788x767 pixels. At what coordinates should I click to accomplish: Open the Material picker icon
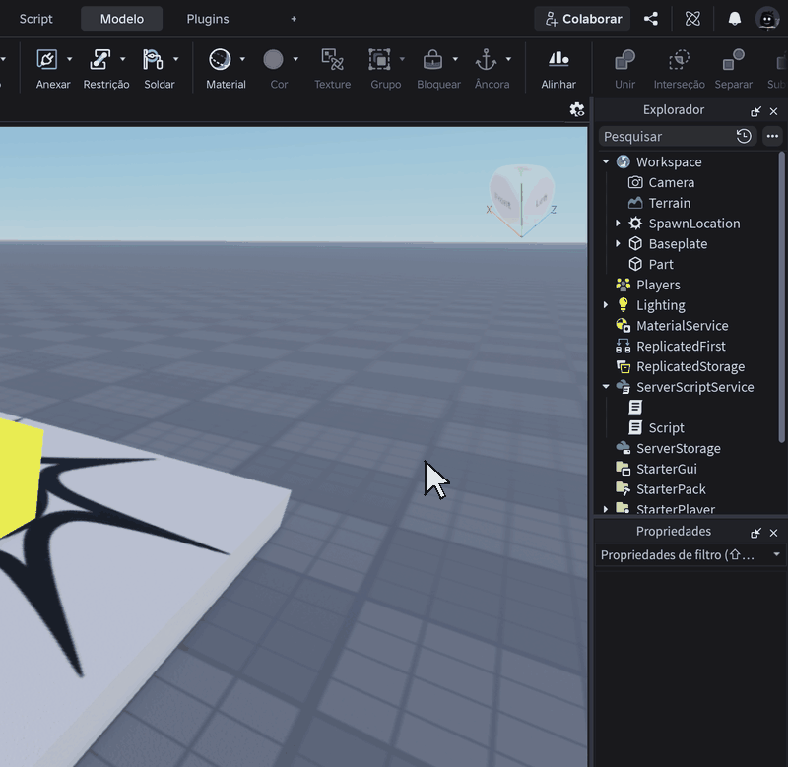[x=220, y=59]
